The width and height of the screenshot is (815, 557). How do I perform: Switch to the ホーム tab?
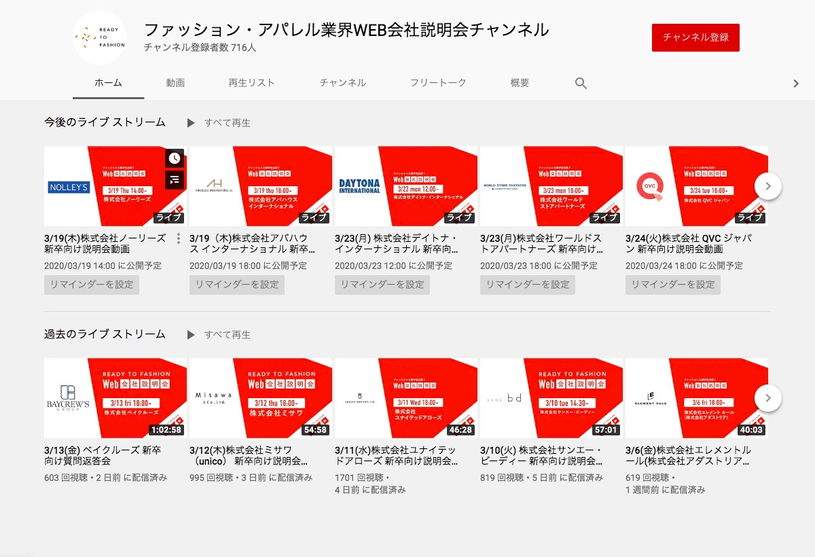[x=109, y=83]
